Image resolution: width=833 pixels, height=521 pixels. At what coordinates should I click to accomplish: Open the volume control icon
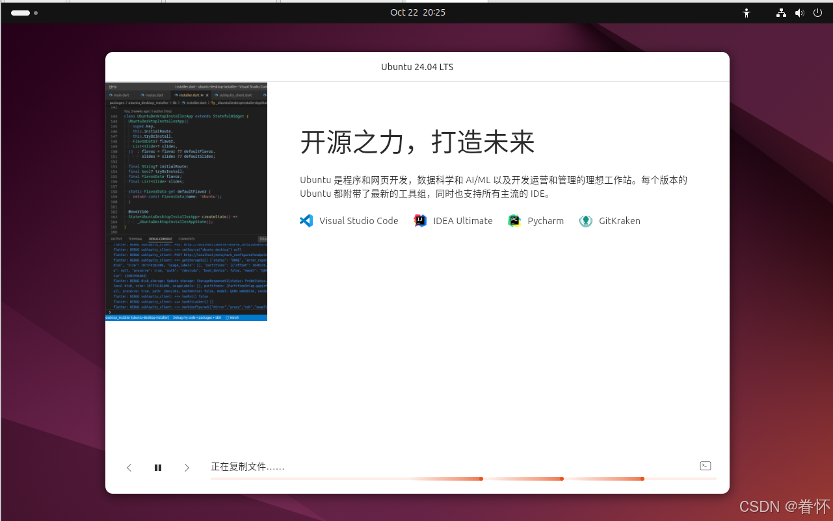799,12
